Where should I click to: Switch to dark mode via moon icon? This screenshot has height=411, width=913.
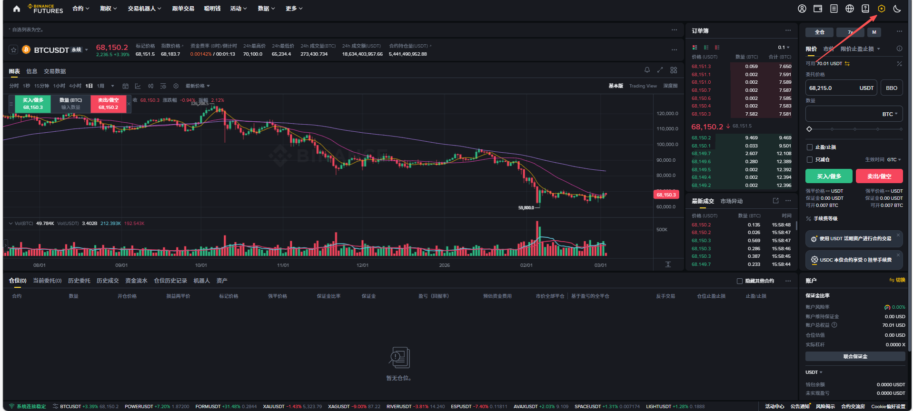tap(897, 9)
